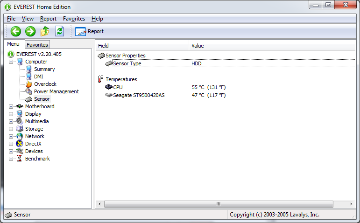Open the View menu
Image resolution: width=360 pixels, height=223 pixels.
(28, 19)
